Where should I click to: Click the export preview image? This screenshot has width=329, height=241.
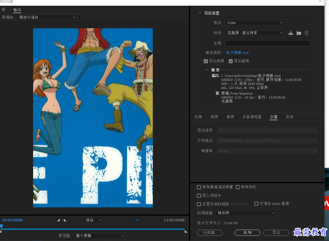(x=93, y=118)
